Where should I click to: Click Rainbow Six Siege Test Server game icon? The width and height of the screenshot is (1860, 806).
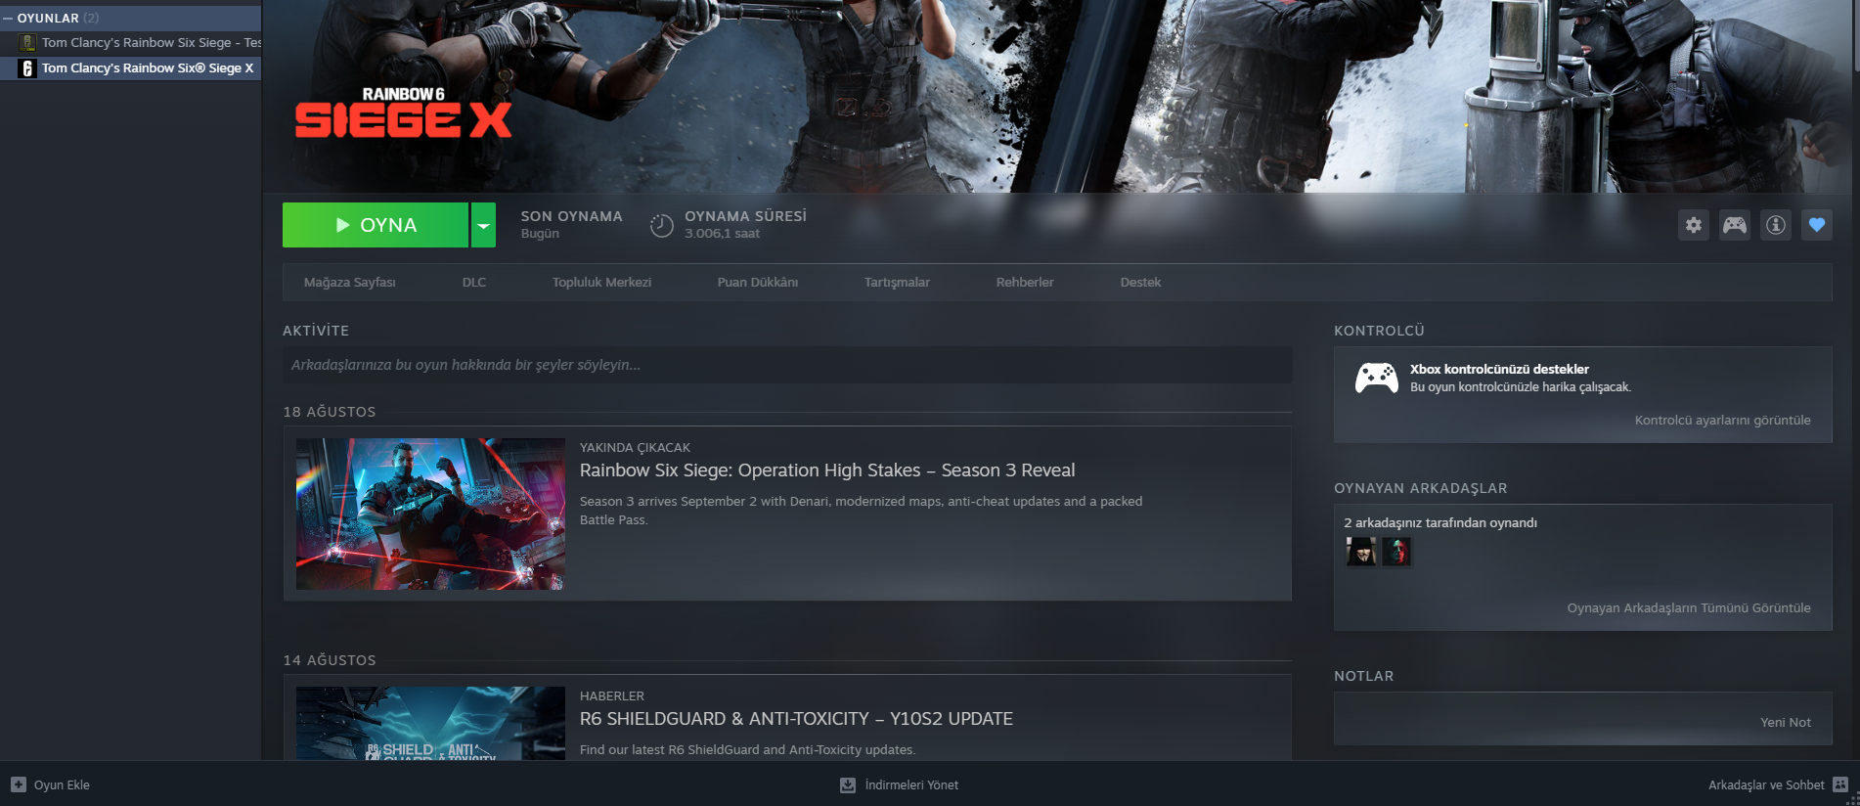[x=27, y=42]
